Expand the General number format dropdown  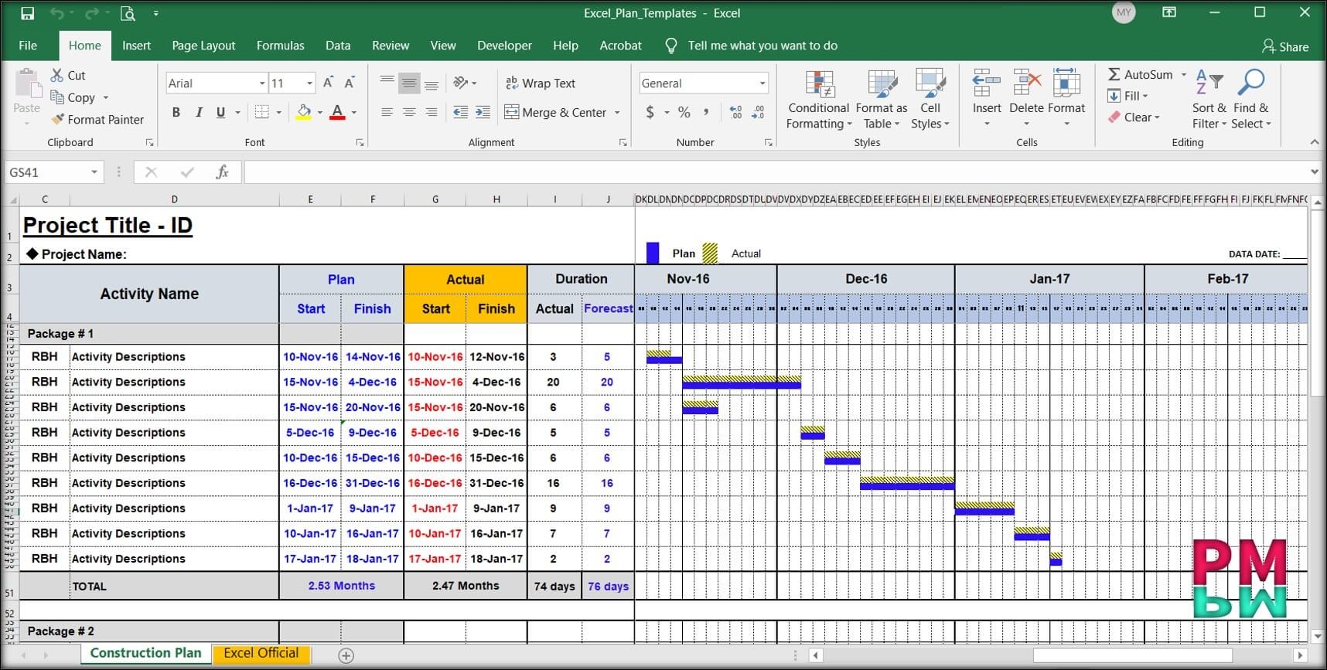[x=762, y=83]
